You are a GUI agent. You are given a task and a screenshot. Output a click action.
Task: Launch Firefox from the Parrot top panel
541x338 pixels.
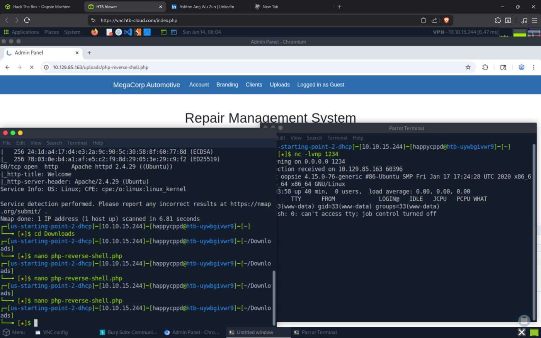click(x=95, y=32)
